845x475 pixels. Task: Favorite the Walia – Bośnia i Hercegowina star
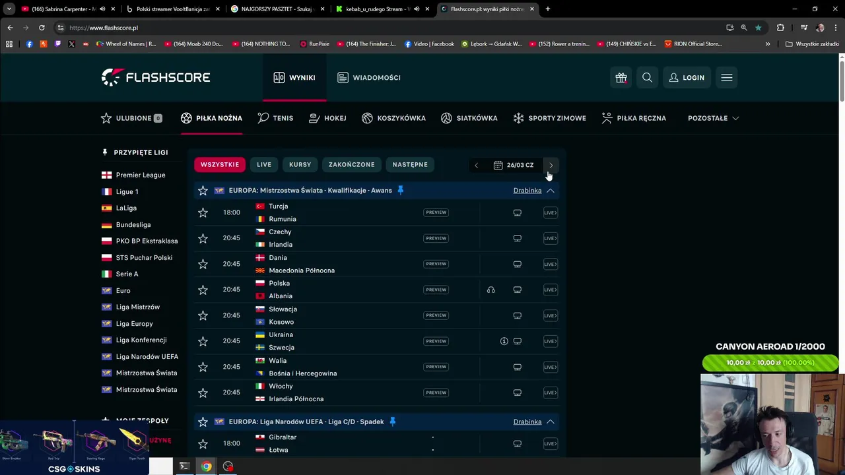203,367
